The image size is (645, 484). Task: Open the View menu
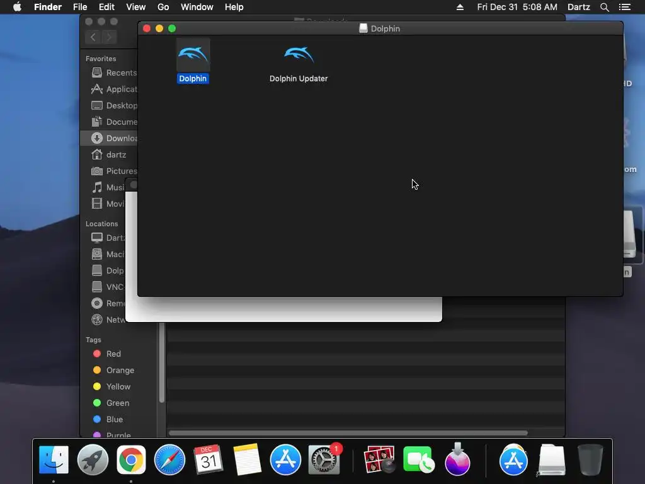(x=136, y=7)
